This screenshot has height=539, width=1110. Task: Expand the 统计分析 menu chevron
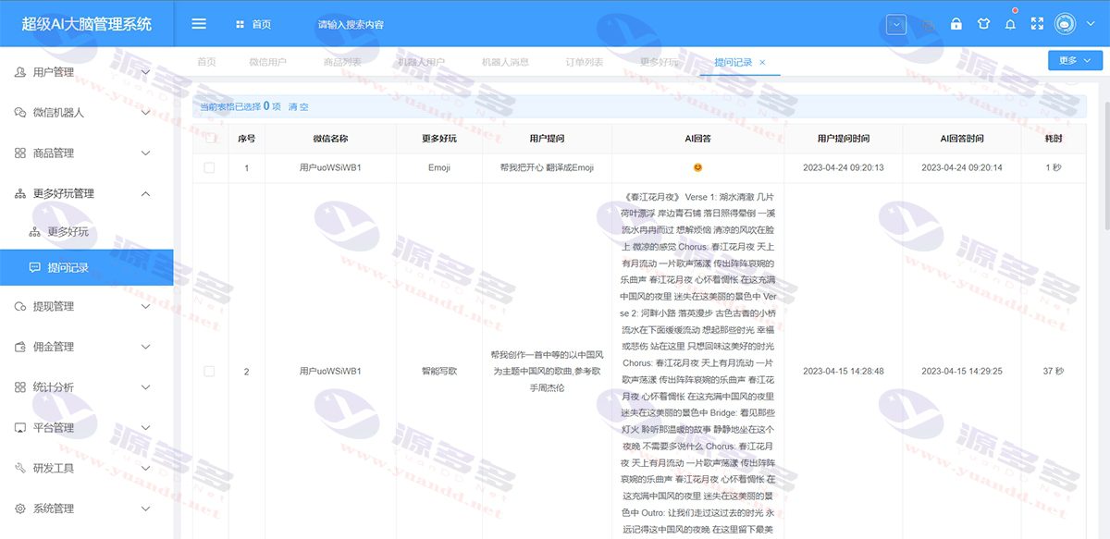point(145,387)
